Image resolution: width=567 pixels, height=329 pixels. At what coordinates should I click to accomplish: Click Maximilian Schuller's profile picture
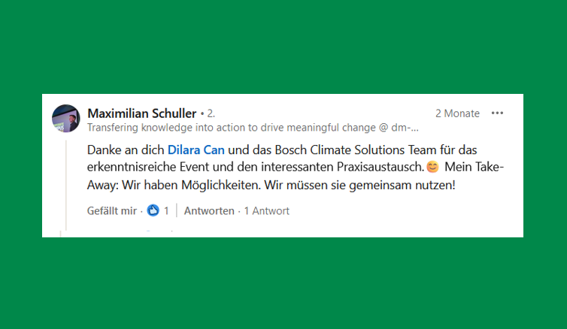pyautogui.click(x=66, y=119)
